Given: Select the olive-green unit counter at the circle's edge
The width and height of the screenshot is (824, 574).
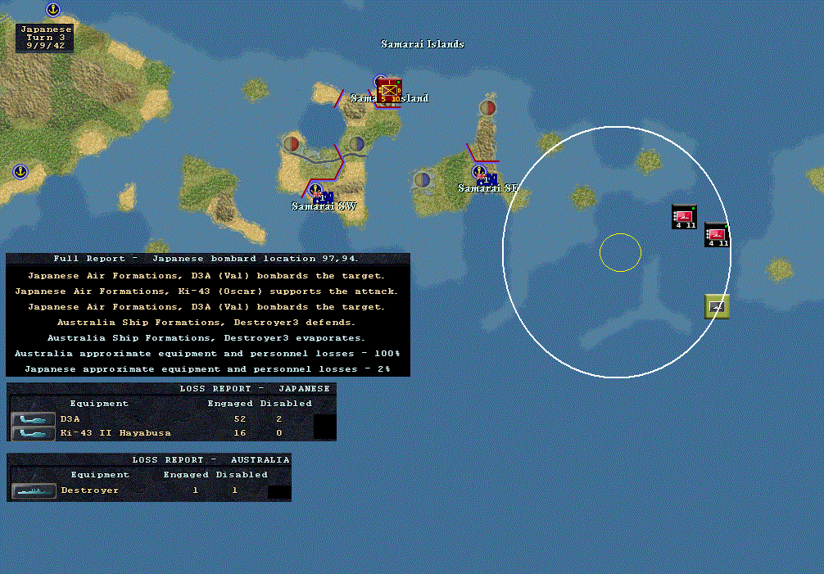Looking at the screenshot, I should (x=717, y=307).
